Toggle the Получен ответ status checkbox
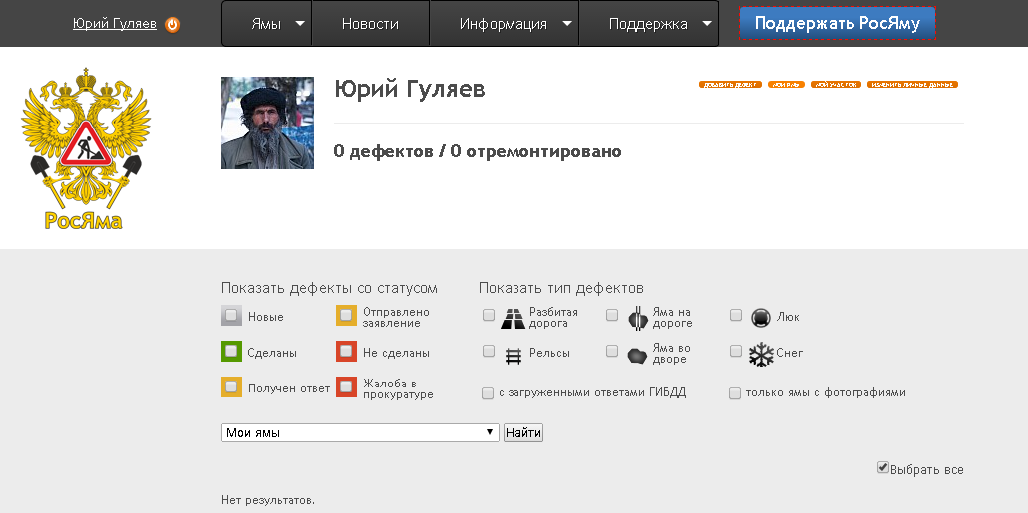Viewport: 1028px width, 513px height. click(231, 387)
